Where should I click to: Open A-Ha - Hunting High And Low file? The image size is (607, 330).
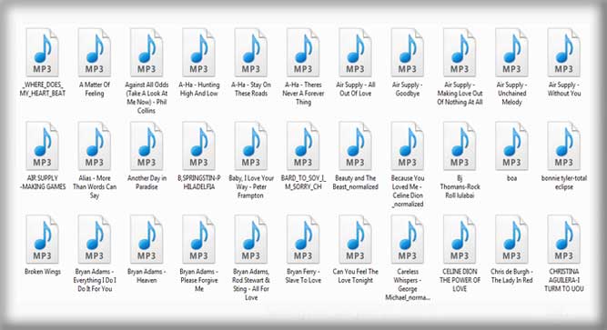tap(199, 53)
